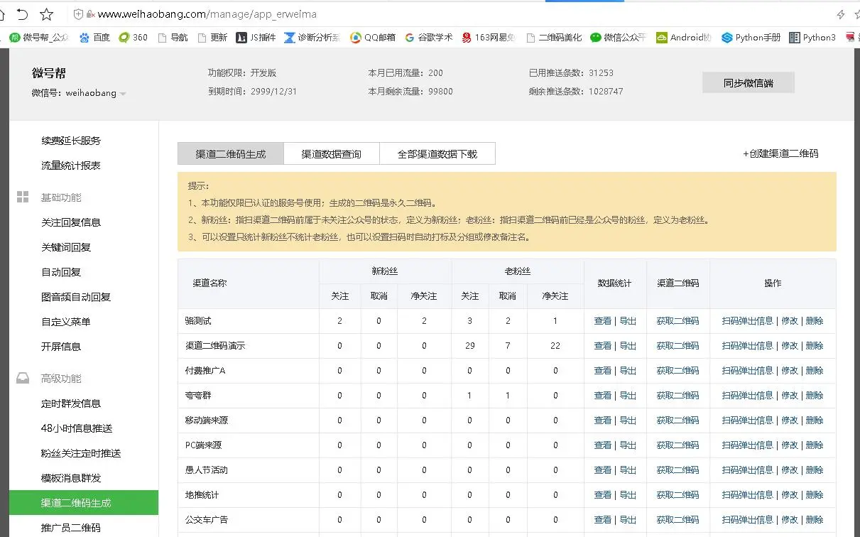Click 获取二维码 in the PC端来源 row

677,445
